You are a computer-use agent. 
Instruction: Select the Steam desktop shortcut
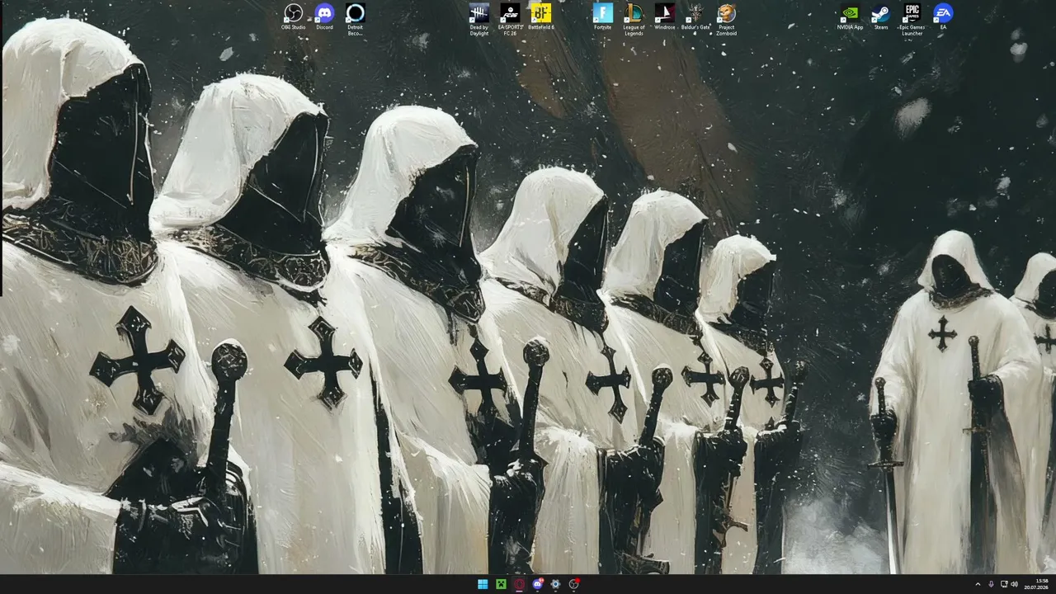(881, 17)
